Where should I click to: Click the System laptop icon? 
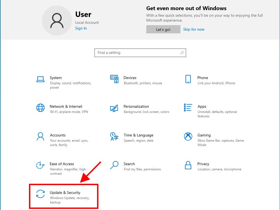[x=40, y=79]
